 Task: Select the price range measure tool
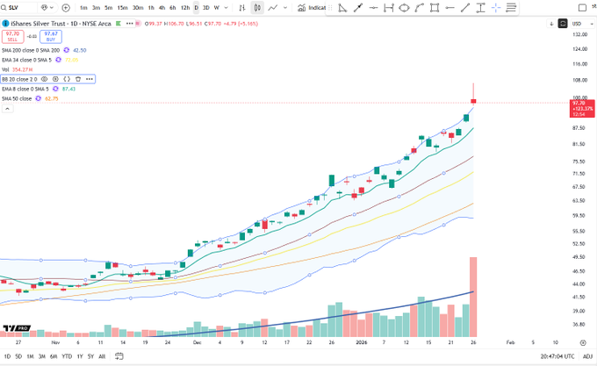tap(480, 8)
